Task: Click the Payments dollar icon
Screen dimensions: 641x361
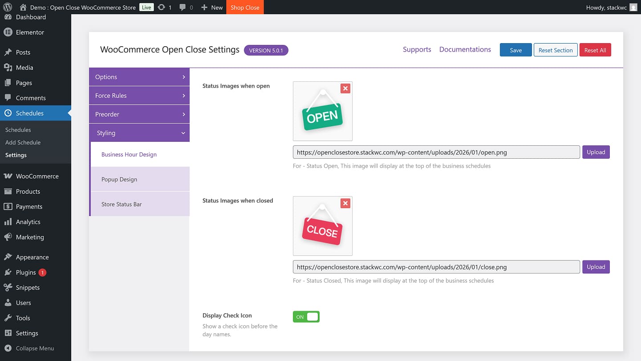Action: click(x=8, y=206)
